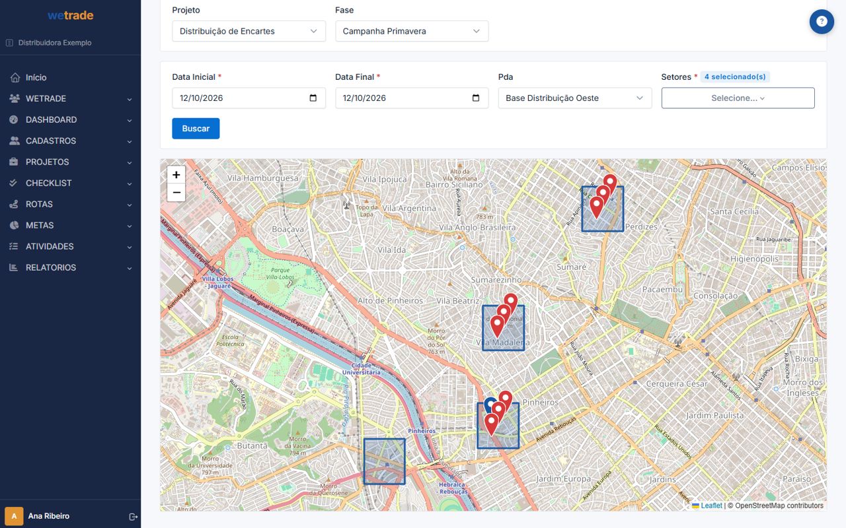Open the CADASTROS menu item
Screen dimensions: 846x528
[70, 141]
